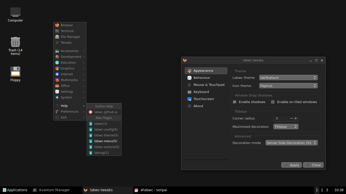Expand the Icon theme Papirus dropdown
Viewport: 346px width, 194px height.
point(288,86)
